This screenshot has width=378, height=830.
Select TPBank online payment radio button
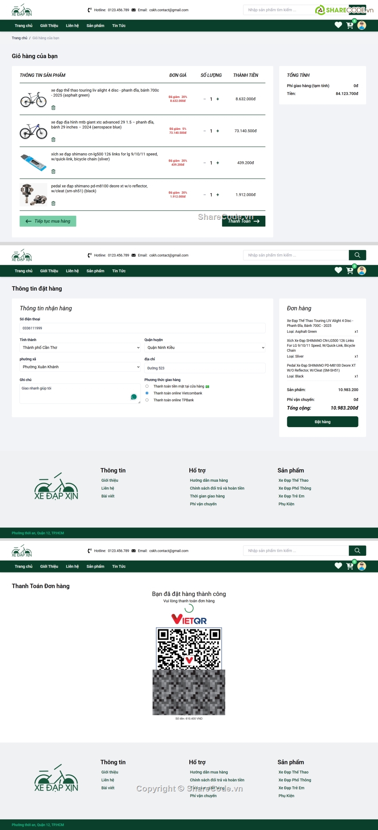(147, 400)
